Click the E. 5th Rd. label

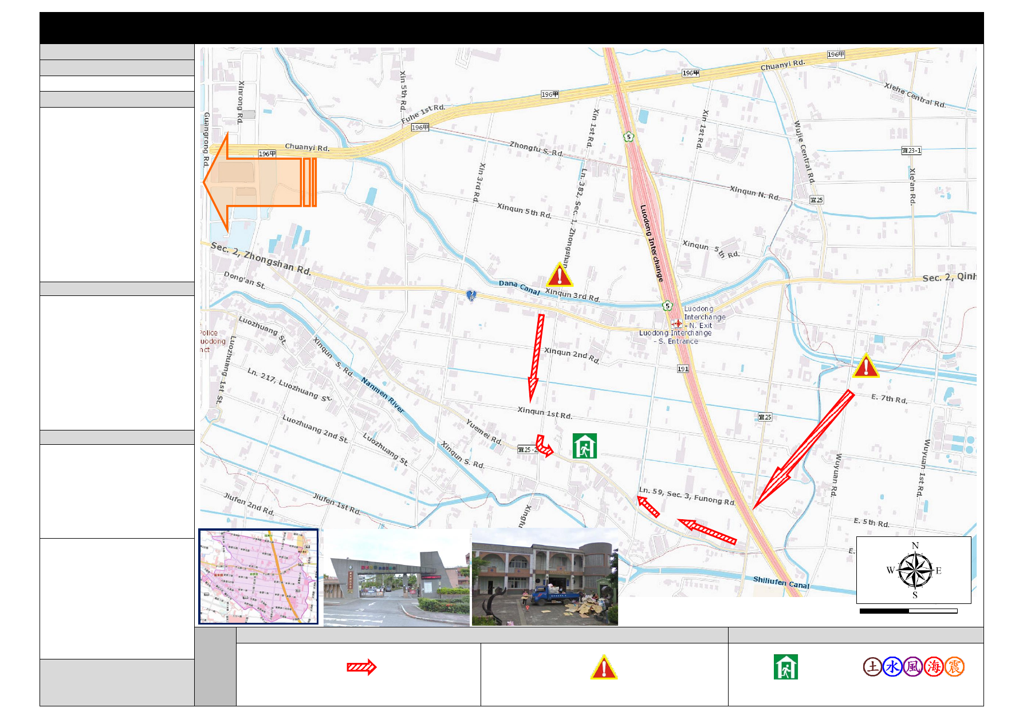(x=871, y=522)
